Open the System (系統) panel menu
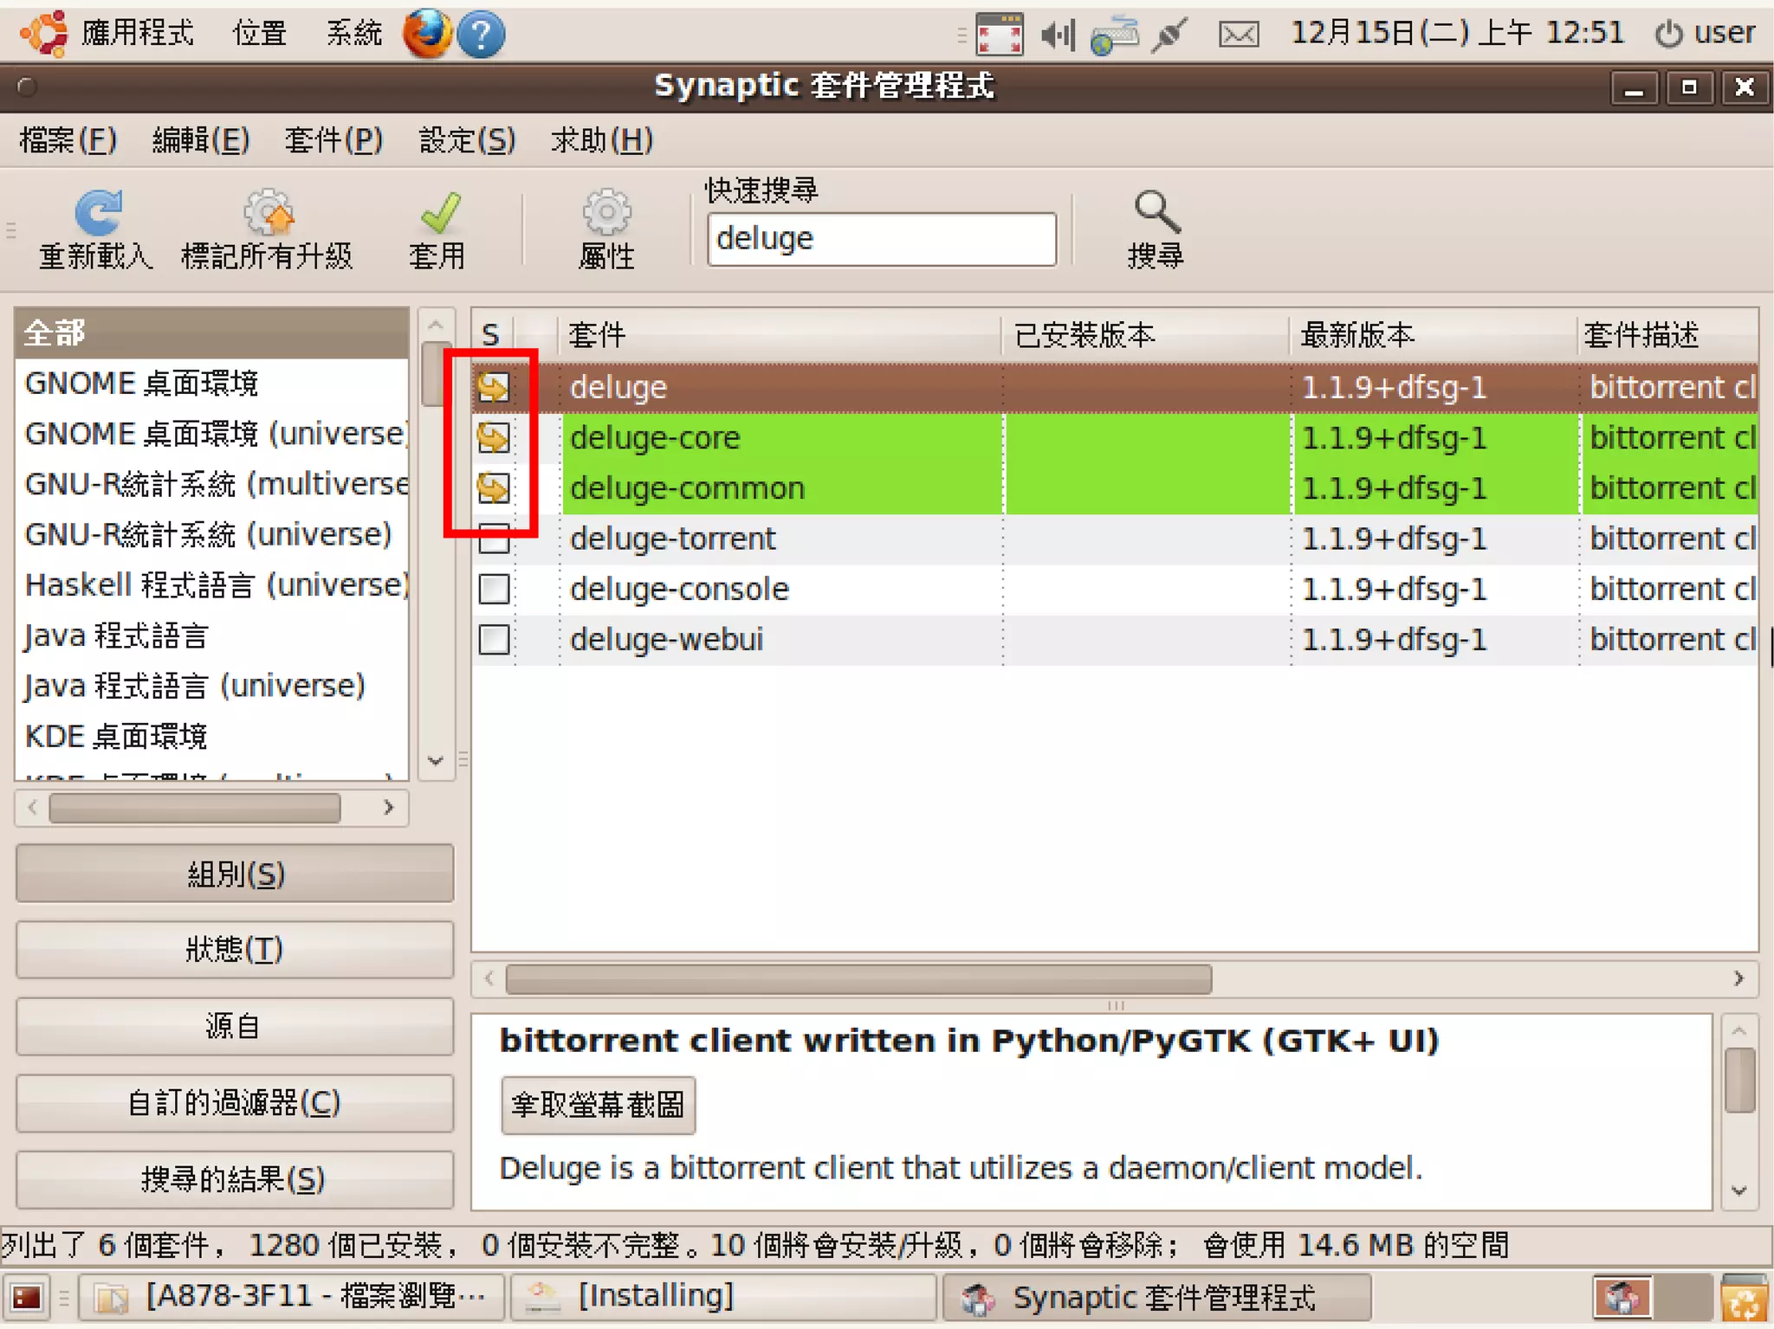This screenshot has width=1774, height=1329. click(353, 33)
